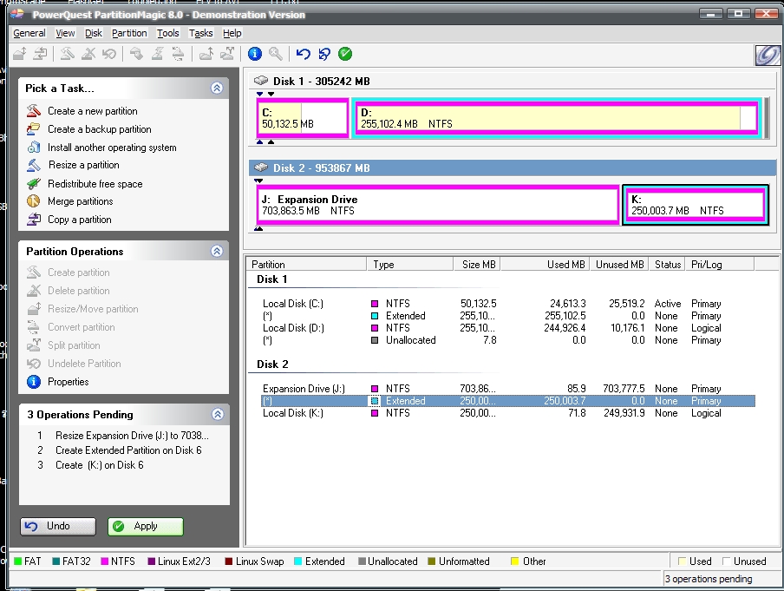Click the Create a backup partition task icon
Viewport: 784px width, 591px height.
pyautogui.click(x=34, y=128)
